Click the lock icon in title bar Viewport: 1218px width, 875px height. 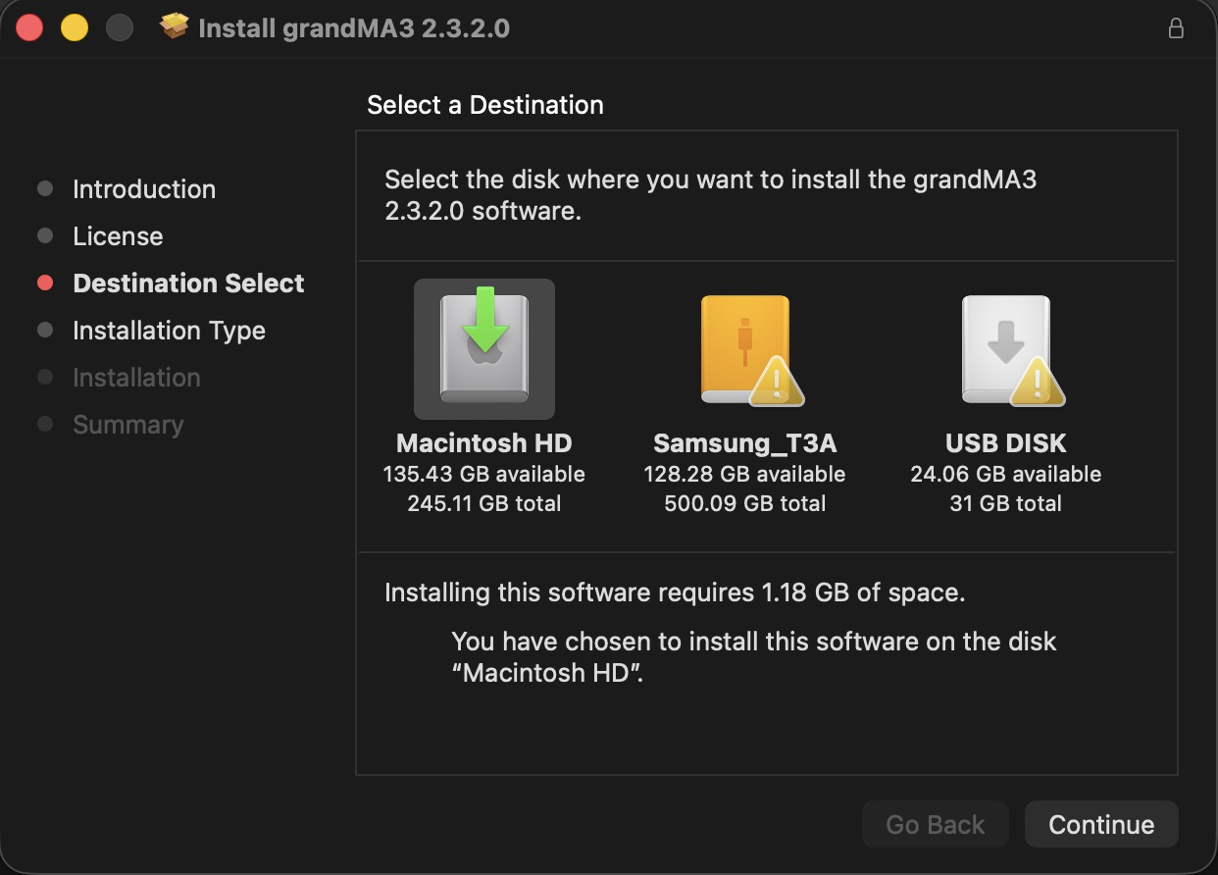(x=1176, y=28)
